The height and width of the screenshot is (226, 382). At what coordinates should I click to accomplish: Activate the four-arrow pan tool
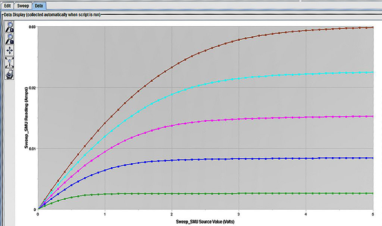pos(10,51)
